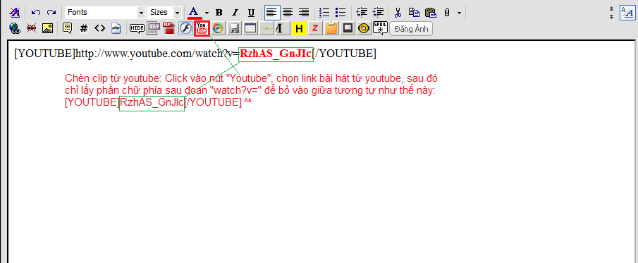Redo the last undone edit
Screen dimensions: 638x263
point(51,13)
